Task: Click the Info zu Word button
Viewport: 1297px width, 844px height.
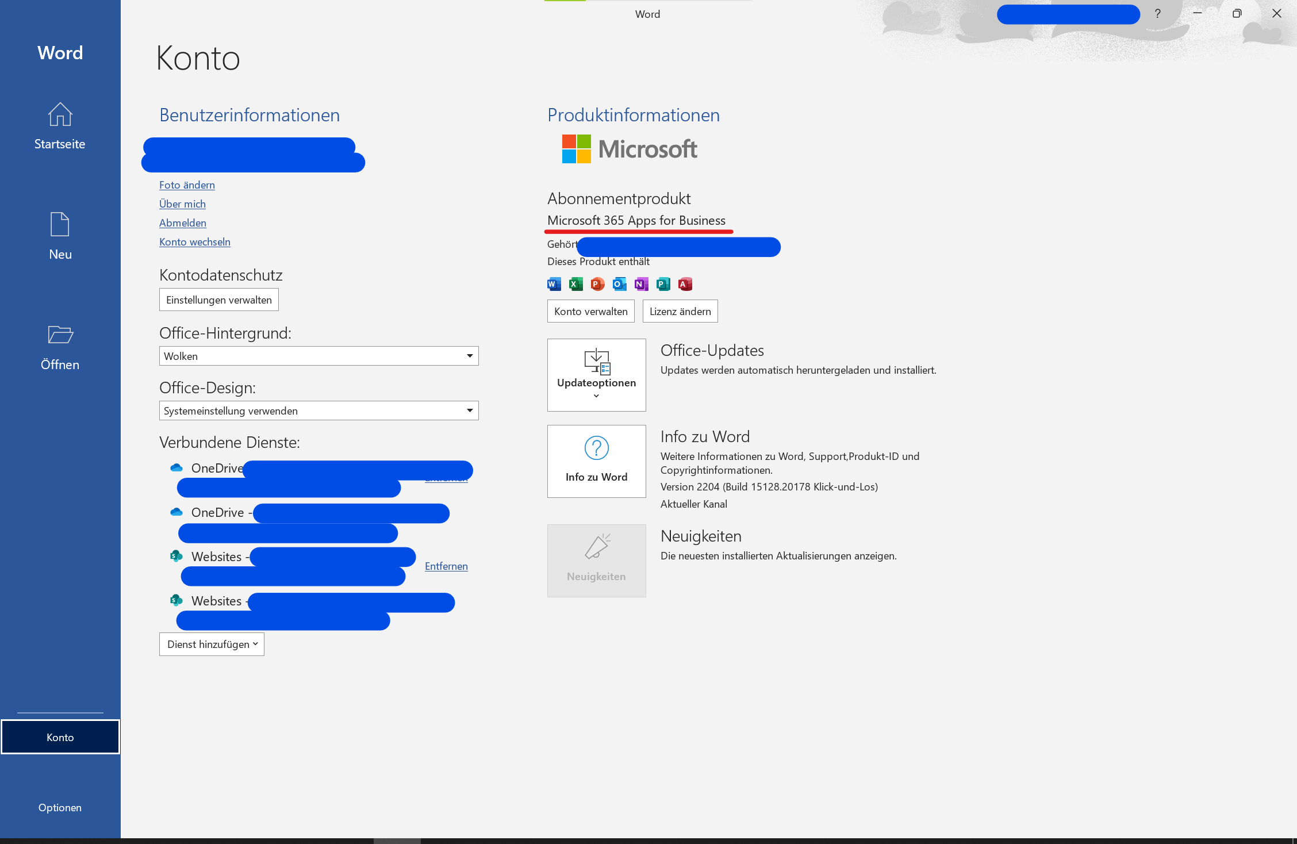Action: pos(596,461)
